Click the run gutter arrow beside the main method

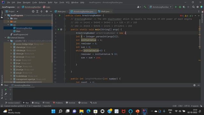click(58, 29)
